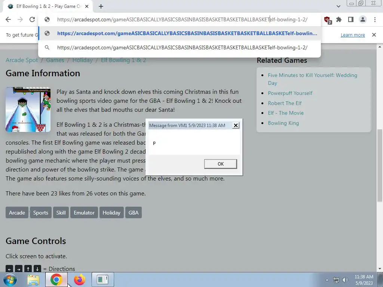
Task: Open the Robert The Elf related game
Action: [x=285, y=103]
